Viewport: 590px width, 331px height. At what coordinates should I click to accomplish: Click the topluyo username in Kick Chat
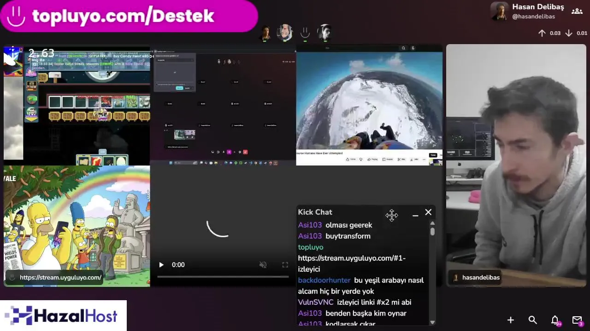[311, 247]
